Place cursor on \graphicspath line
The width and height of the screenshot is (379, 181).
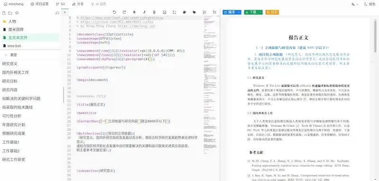[101, 67]
